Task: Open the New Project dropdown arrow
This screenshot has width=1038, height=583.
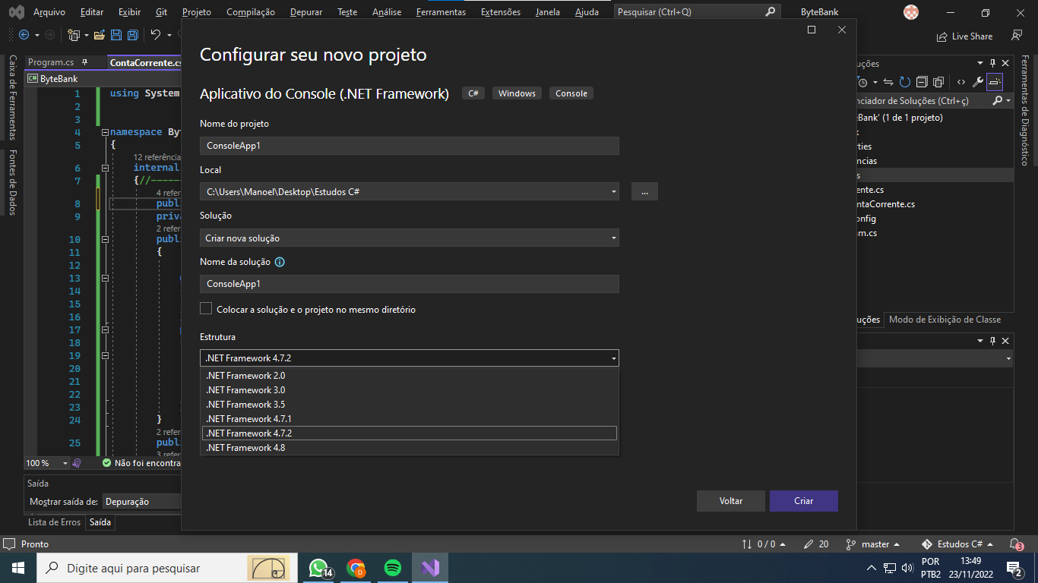Action: pos(86,35)
